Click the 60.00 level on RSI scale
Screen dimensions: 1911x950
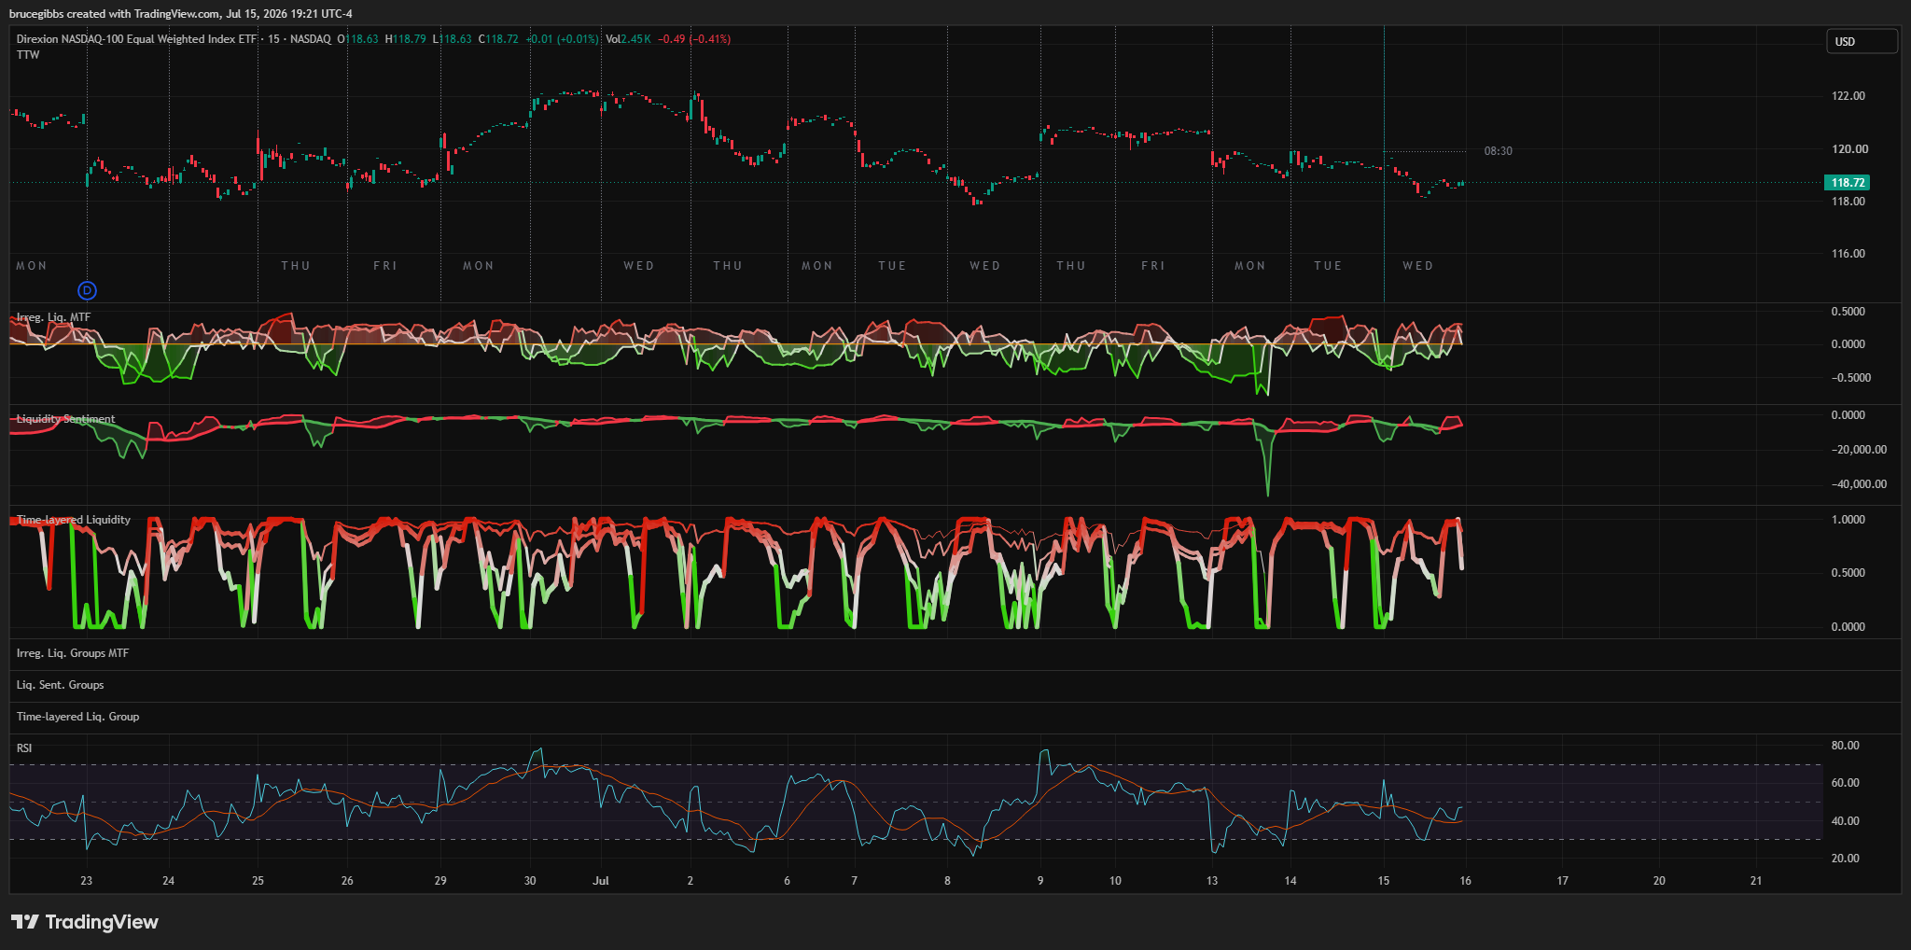(x=1846, y=783)
